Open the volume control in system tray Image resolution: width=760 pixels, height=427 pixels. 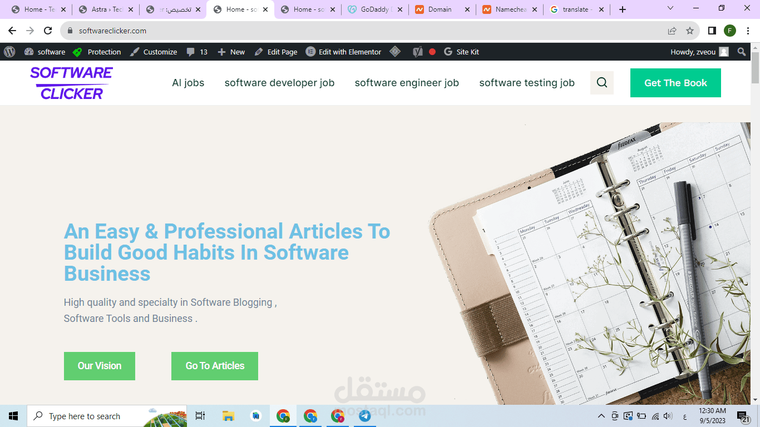click(668, 416)
